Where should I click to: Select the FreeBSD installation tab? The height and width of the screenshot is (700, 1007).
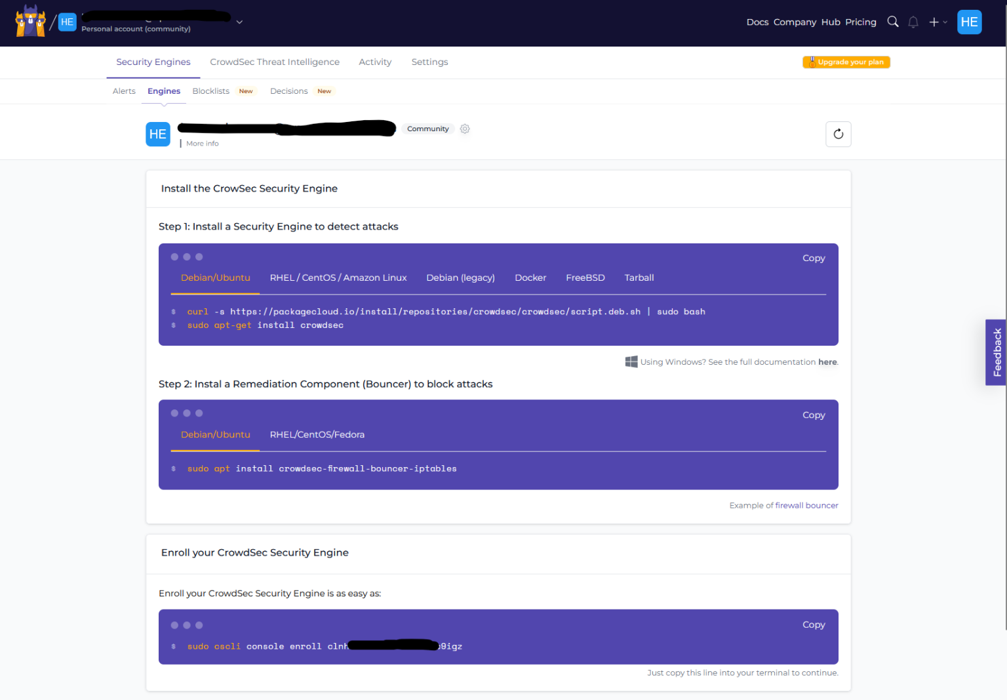tap(585, 278)
